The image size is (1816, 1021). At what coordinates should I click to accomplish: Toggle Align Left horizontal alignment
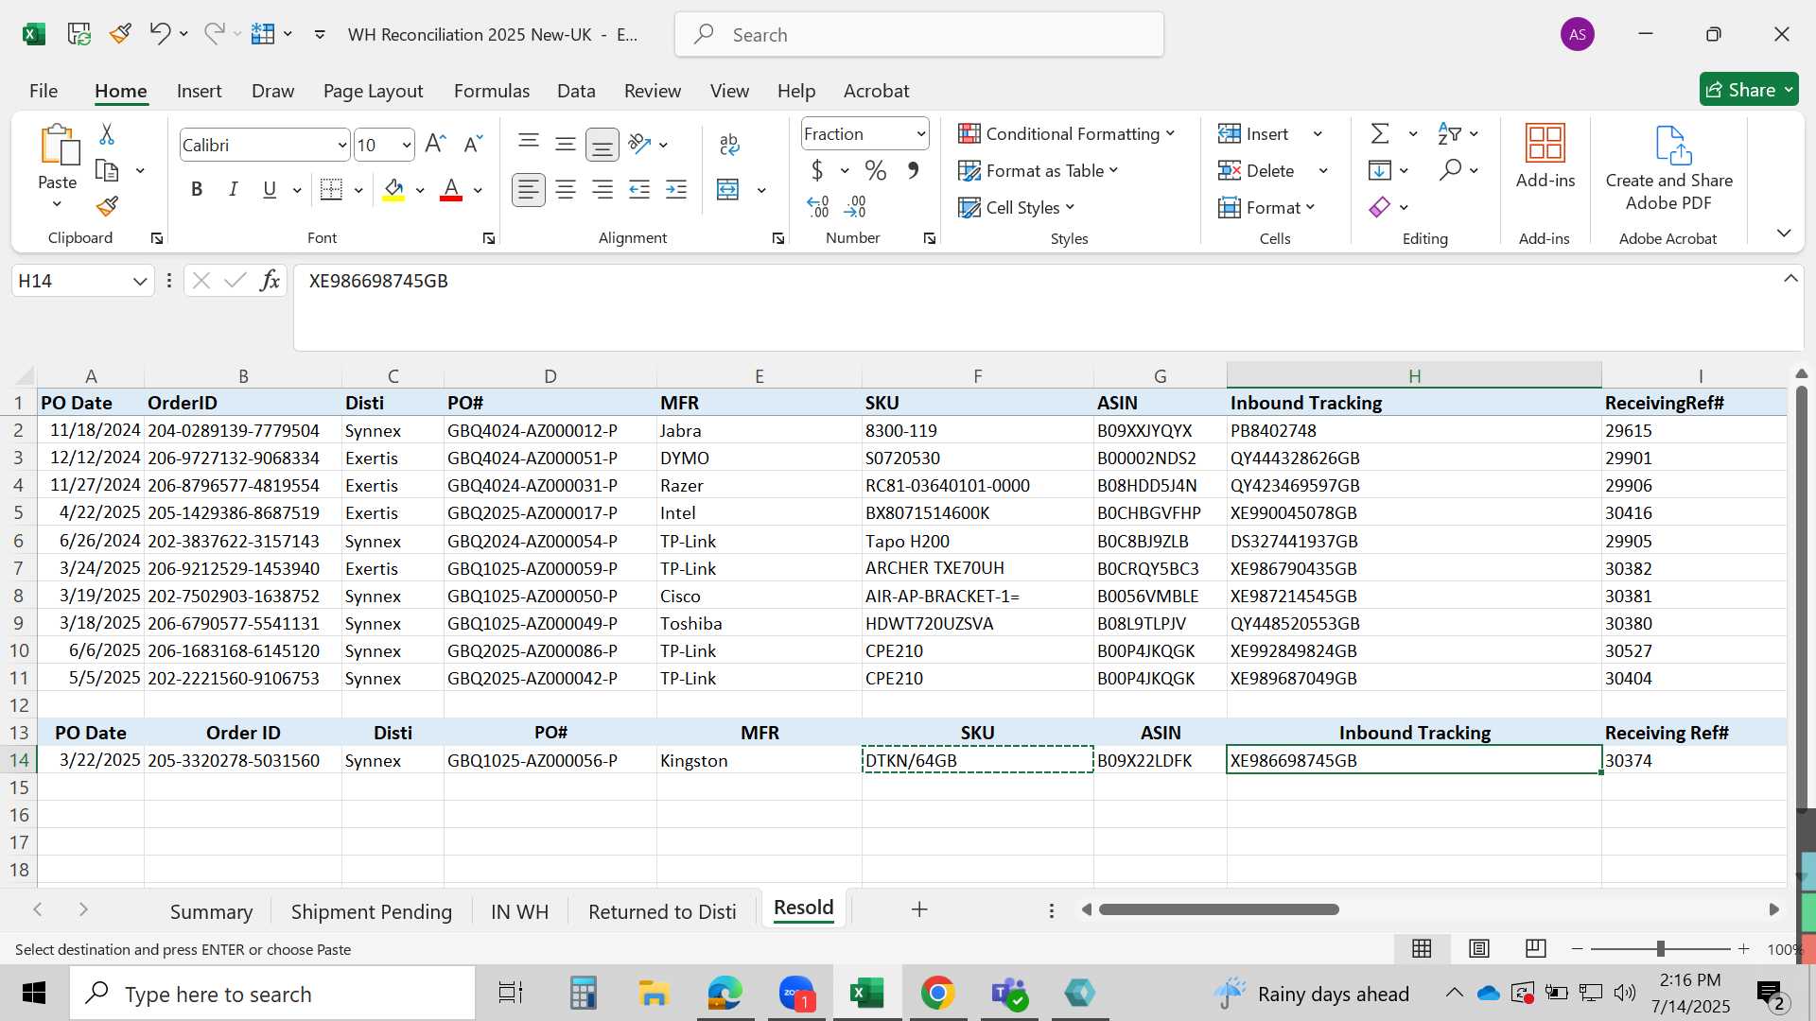click(x=529, y=190)
